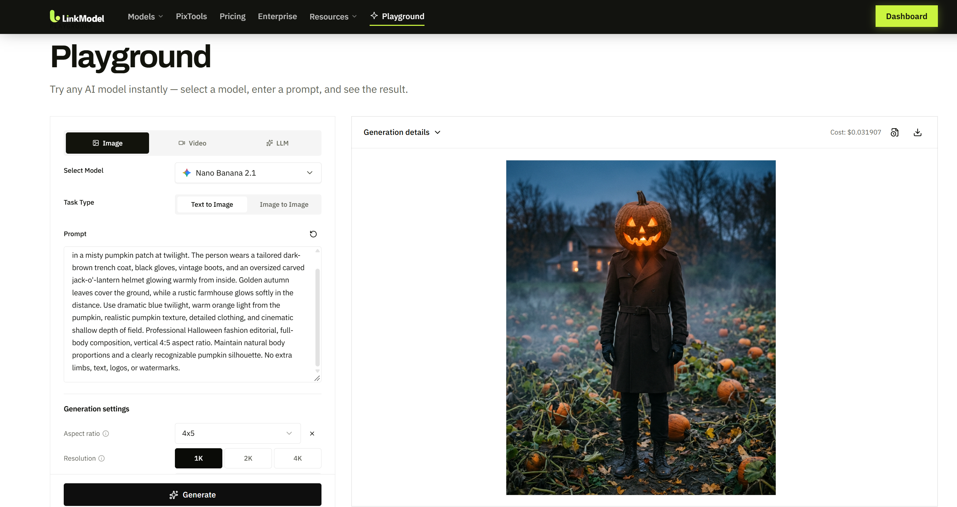Expand Generation details
The image size is (957, 507).
point(402,132)
